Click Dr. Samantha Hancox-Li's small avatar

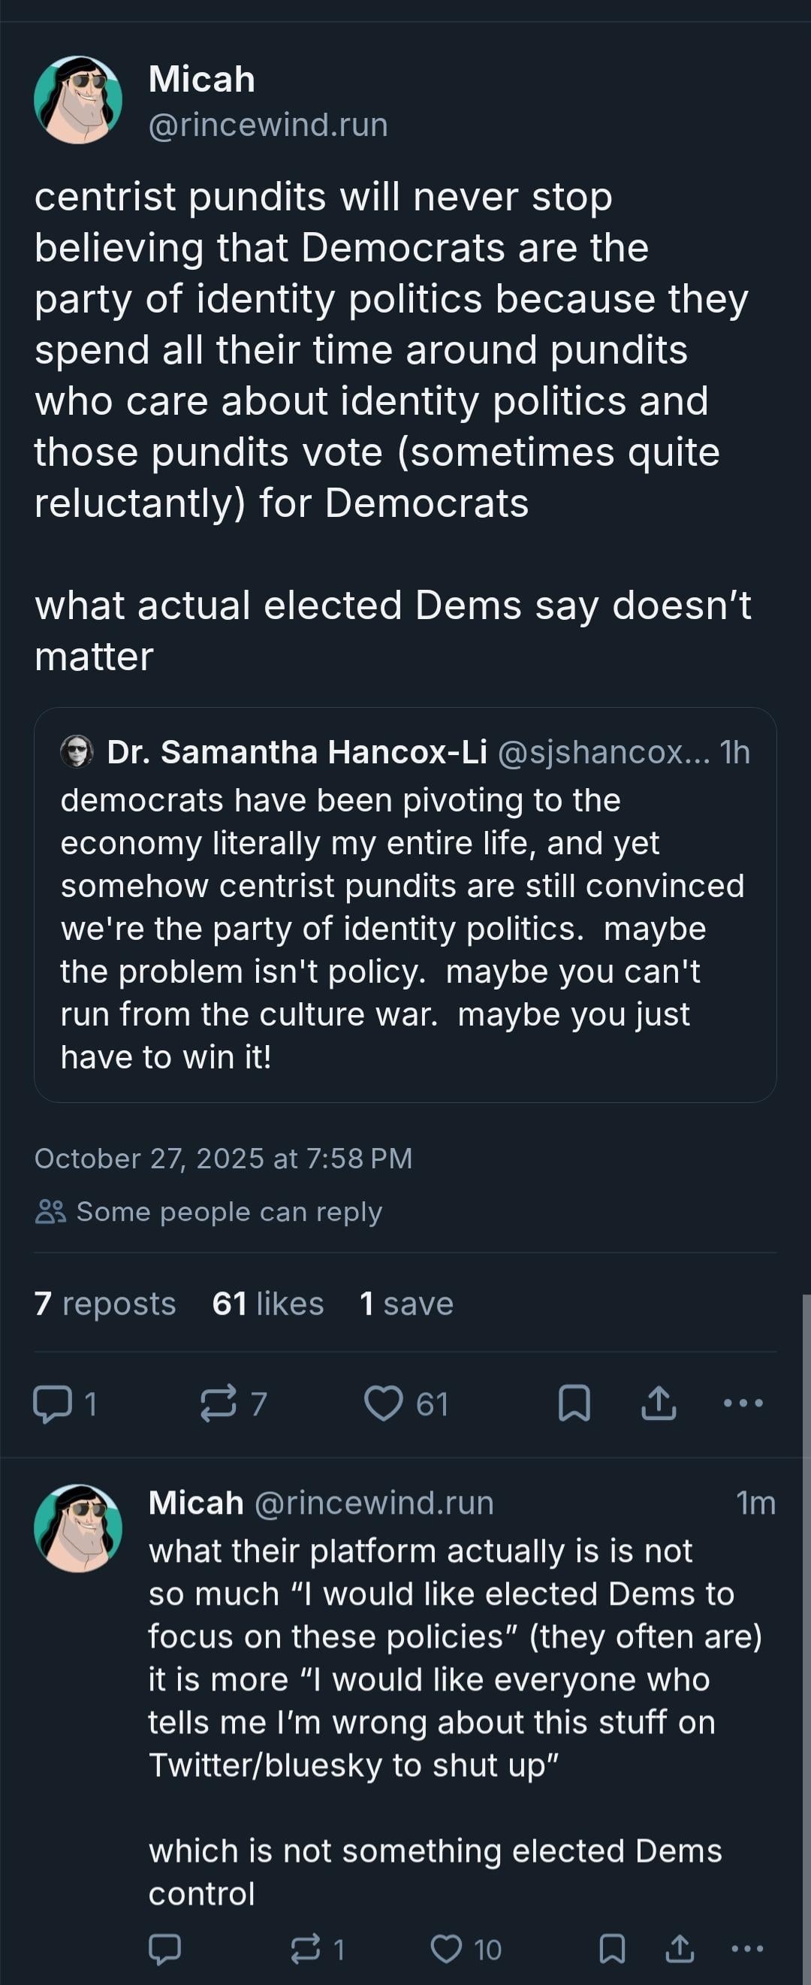point(77,751)
